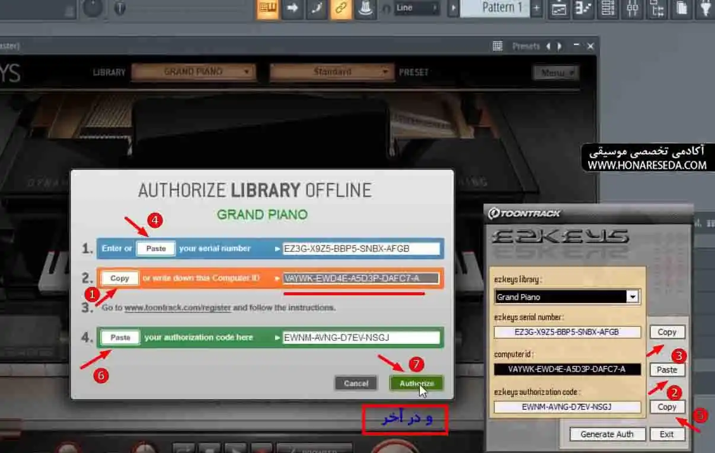The width and height of the screenshot is (715, 453).
Task: Toggle the step edit arrow button
Action: [292, 9]
